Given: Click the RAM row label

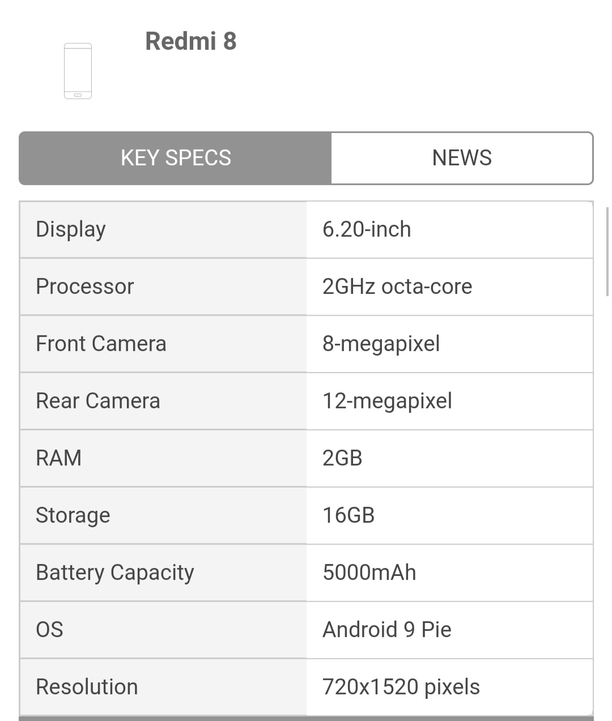Looking at the screenshot, I should 59,458.
